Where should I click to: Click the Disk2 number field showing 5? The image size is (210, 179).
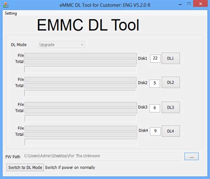coord(155,84)
